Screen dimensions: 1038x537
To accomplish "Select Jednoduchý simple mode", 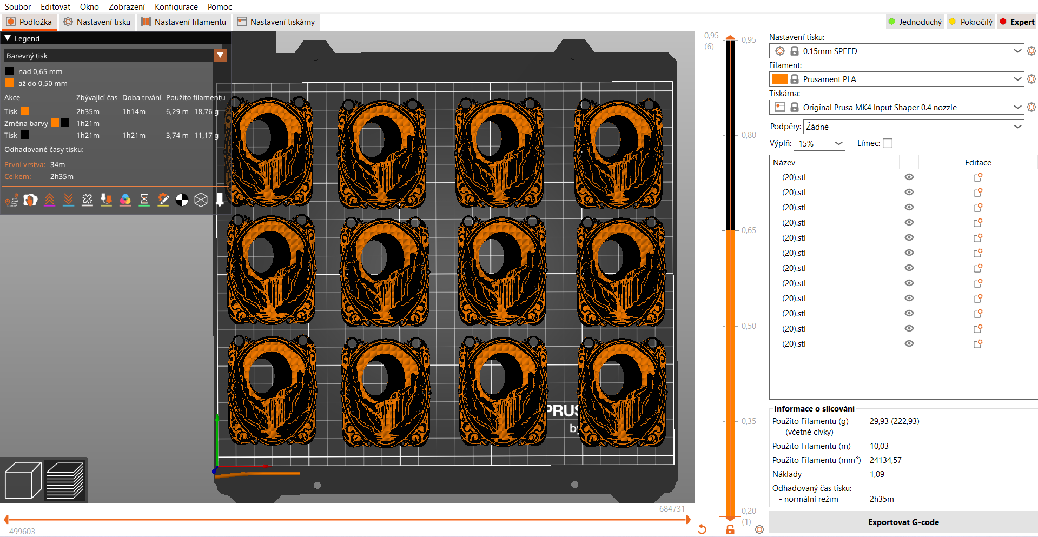I will pyautogui.click(x=915, y=22).
